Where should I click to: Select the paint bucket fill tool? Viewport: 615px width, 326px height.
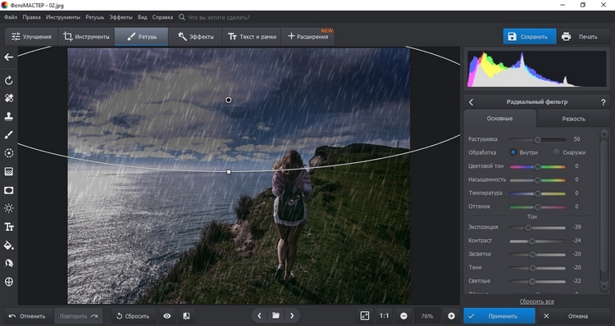[9, 245]
